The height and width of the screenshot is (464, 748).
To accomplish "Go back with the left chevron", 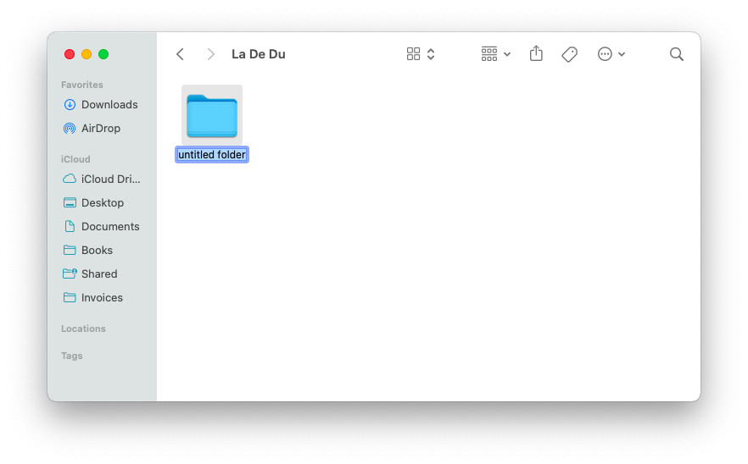I will [180, 54].
